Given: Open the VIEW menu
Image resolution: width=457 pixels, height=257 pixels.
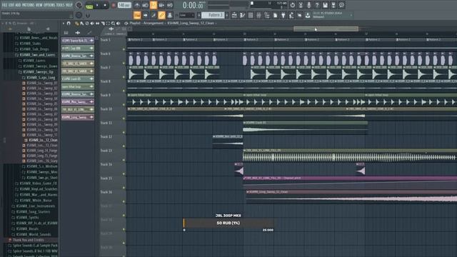Looking at the screenshot, I should pyautogui.click(x=39, y=5).
